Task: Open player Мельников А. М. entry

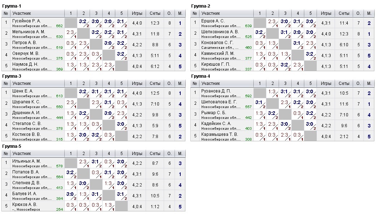Action: click(29, 32)
